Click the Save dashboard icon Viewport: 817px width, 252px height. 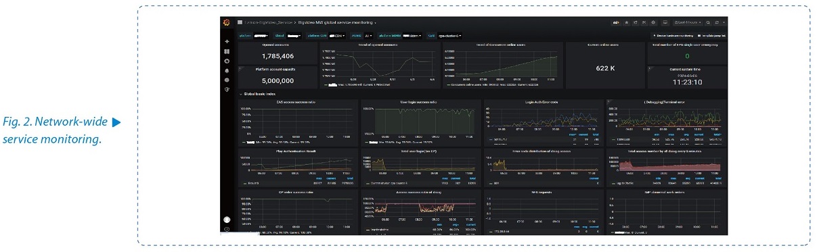pyautogui.click(x=644, y=22)
